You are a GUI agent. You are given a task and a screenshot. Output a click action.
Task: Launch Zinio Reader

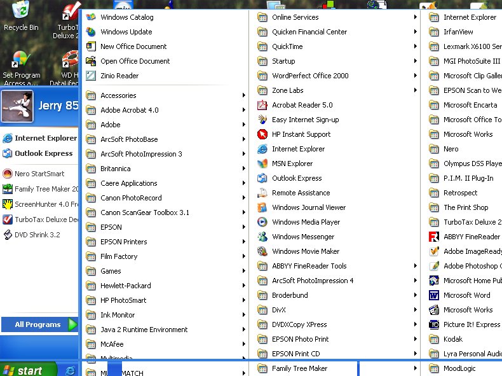click(x=112, y=76)
